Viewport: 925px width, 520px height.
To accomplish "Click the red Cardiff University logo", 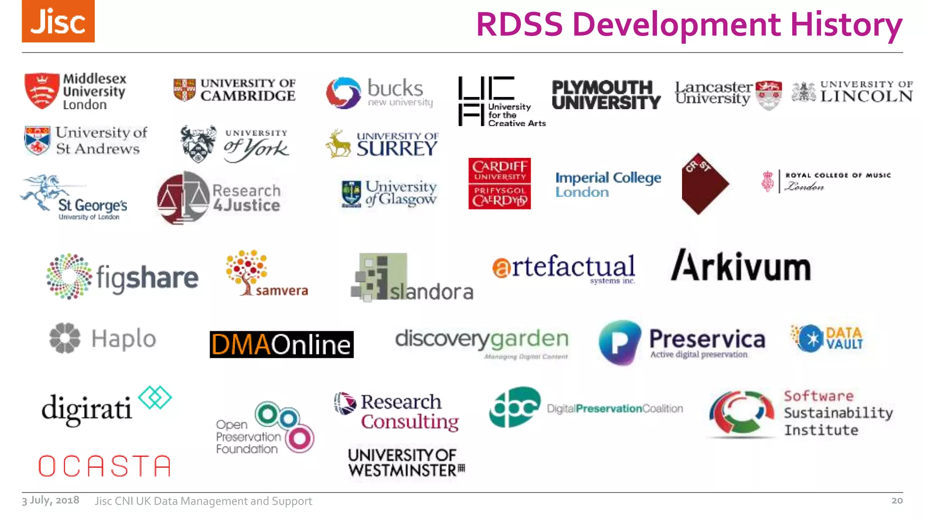I will tap(500, 183).
